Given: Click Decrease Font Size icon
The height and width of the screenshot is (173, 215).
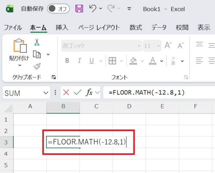Looking at the screenshot, I should [181, 45].
